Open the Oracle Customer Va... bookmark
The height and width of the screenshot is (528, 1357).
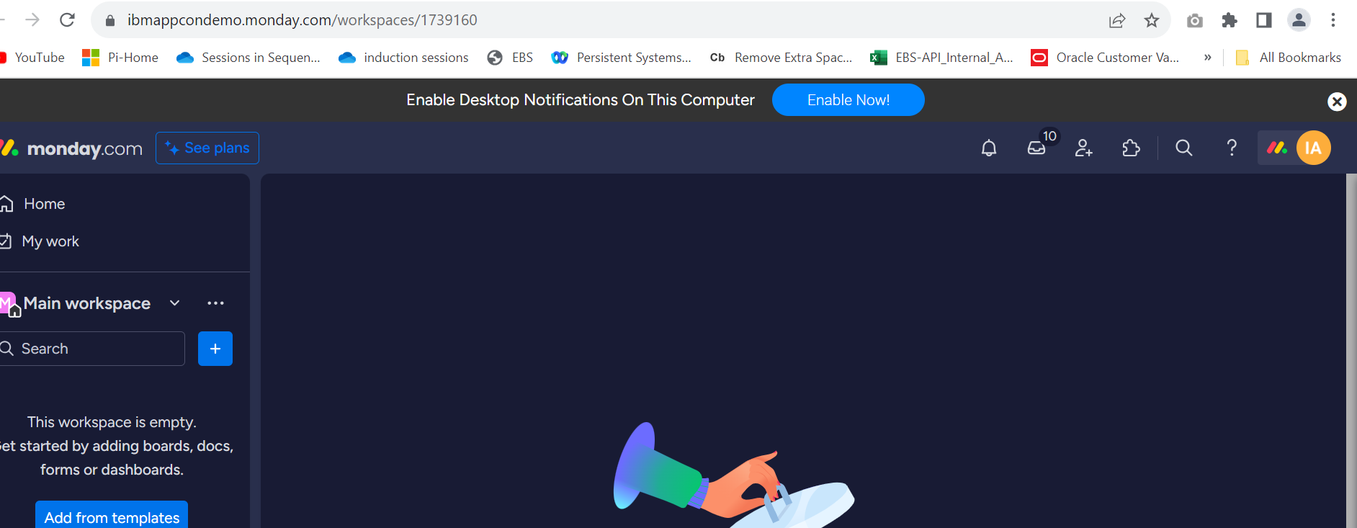[x=1106, y=58]
